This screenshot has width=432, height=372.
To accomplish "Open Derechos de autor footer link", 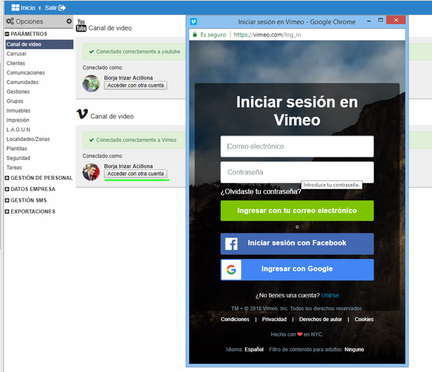I will tap(321, 319).
